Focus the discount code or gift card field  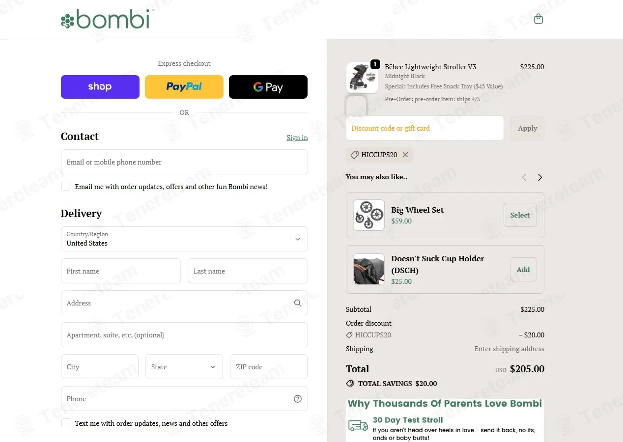point(425,128)
